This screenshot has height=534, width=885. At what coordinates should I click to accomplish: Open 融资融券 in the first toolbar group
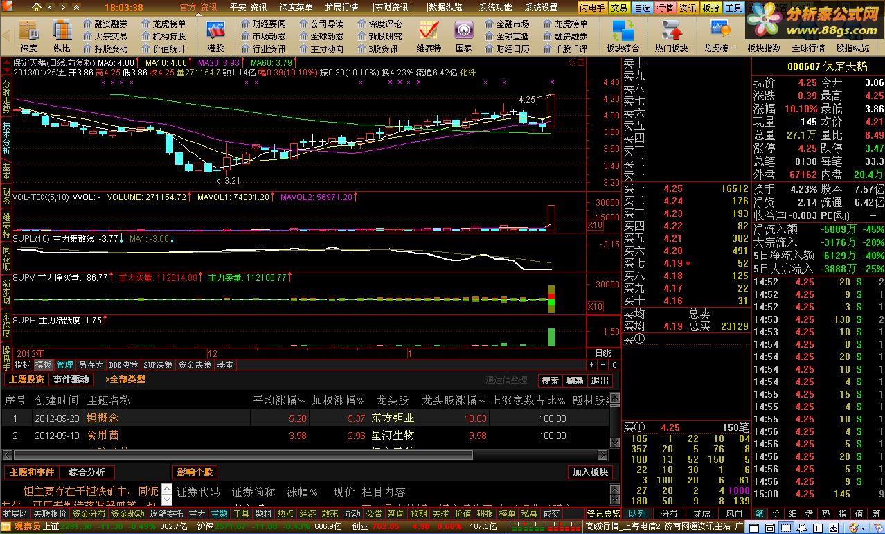pos(105,24)
